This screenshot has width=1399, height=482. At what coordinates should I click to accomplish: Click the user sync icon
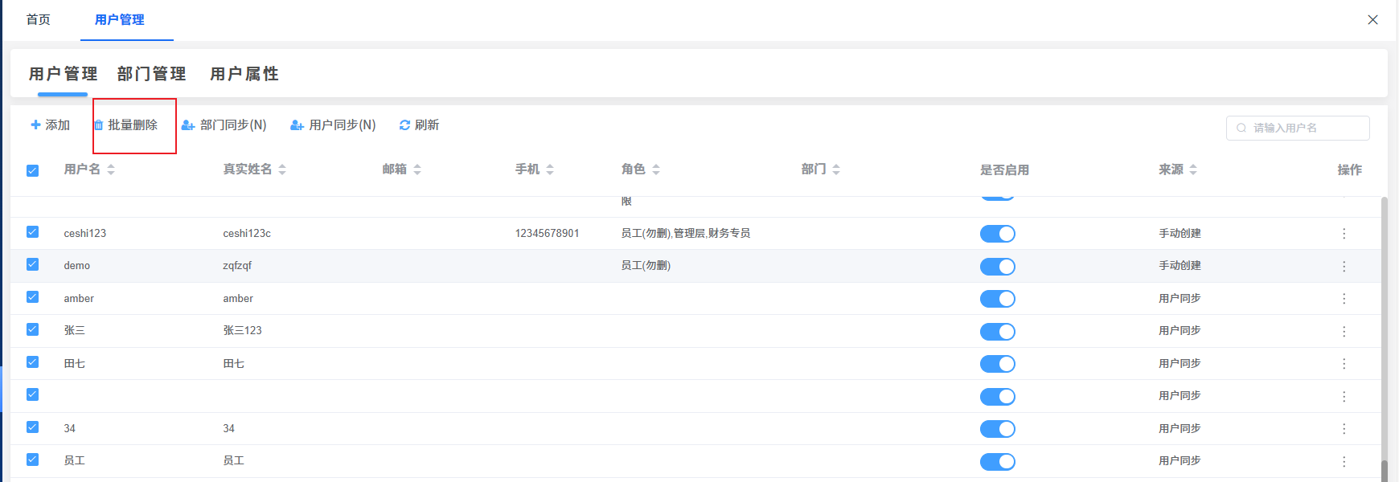(297, 125)
